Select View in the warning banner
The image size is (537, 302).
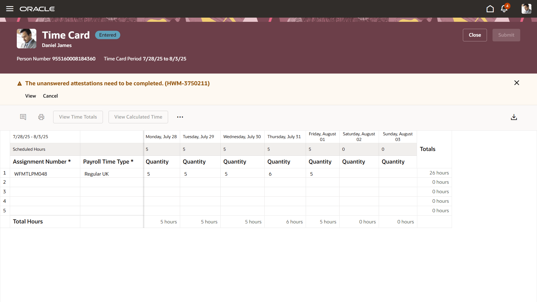pyautogui.click(x=30, y=96)
